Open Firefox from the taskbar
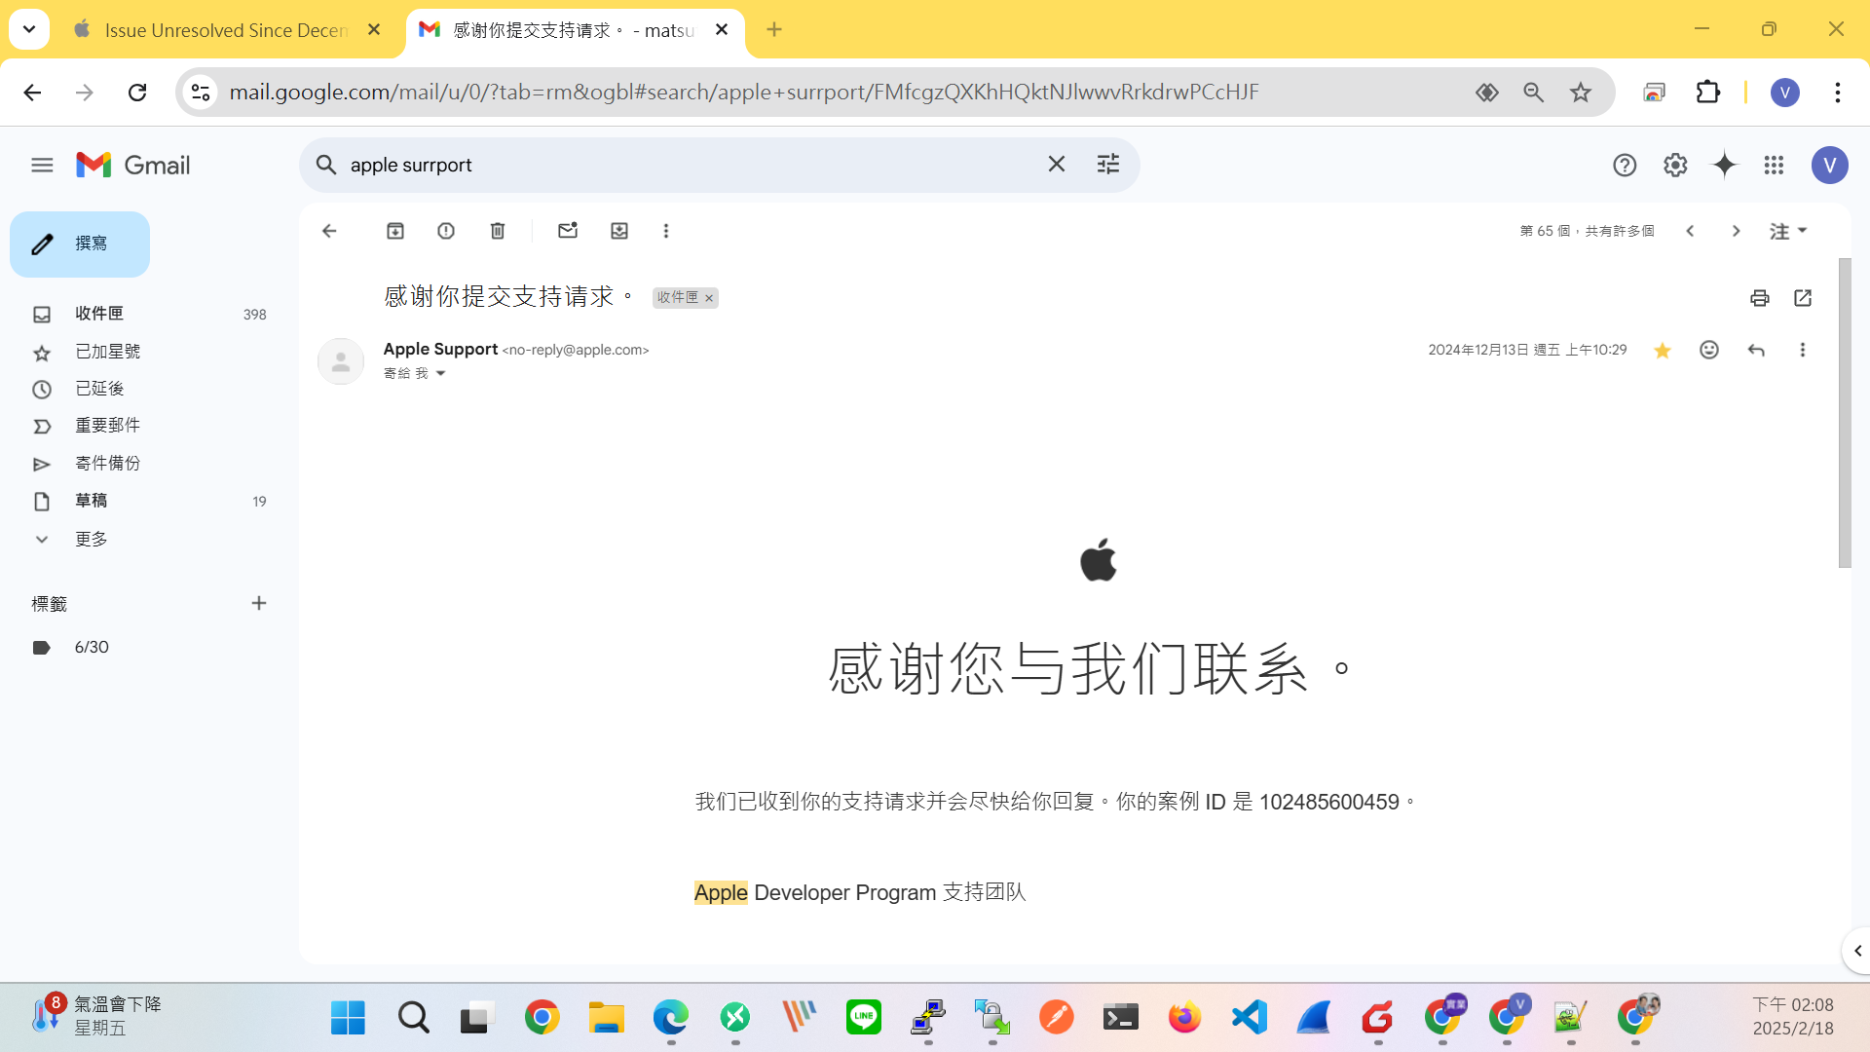This screenshot has height=1052, width=1870. pyautogui.click(x=1185, y=1018)
